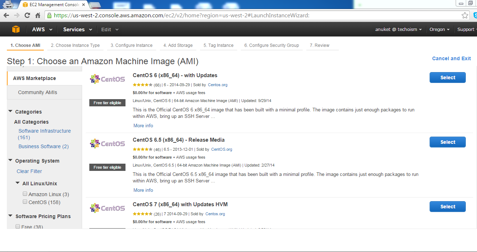Click the Skype extension icon in the toolbar
477x252 pixels.
tap(474, 16)
